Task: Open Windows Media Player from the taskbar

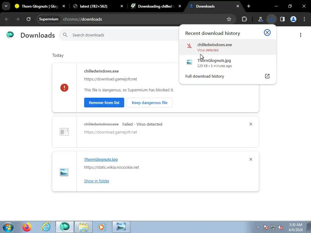Action: pyautogui.click(x=102, y=227)
